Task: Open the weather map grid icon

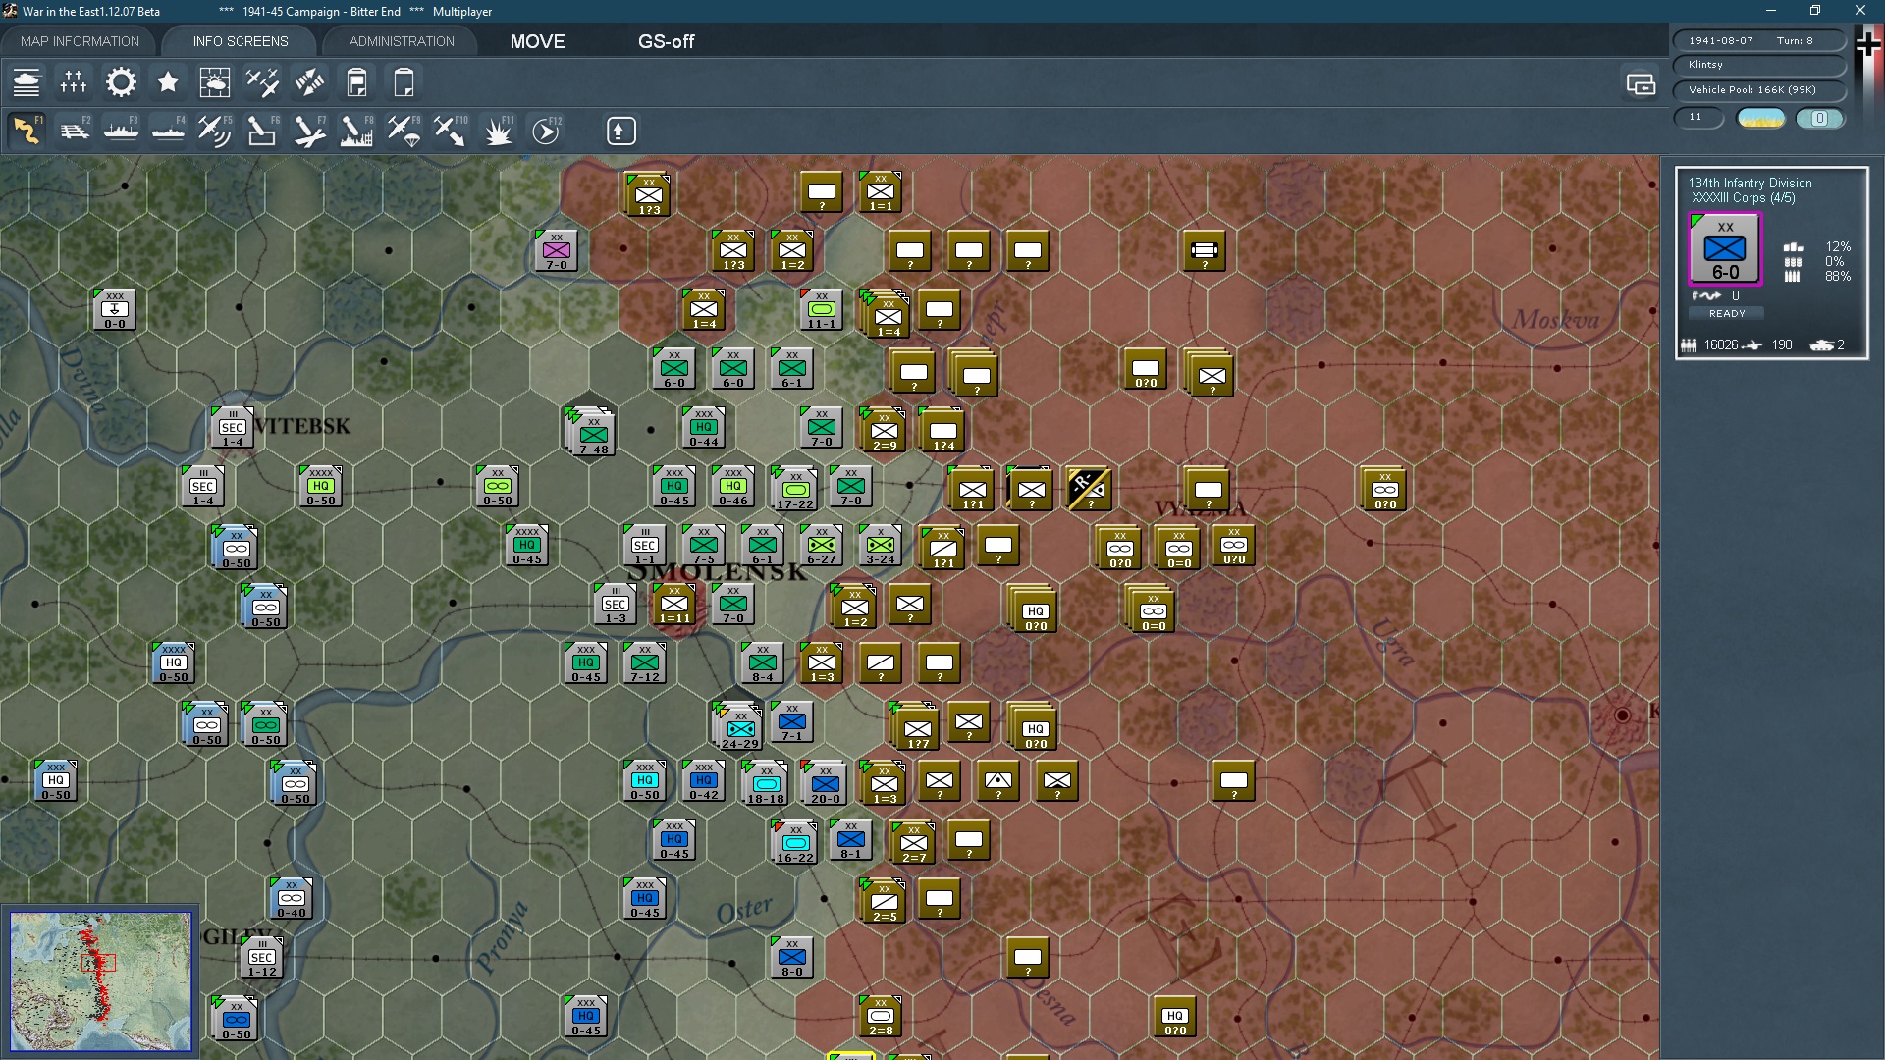Action: point(215,82)
